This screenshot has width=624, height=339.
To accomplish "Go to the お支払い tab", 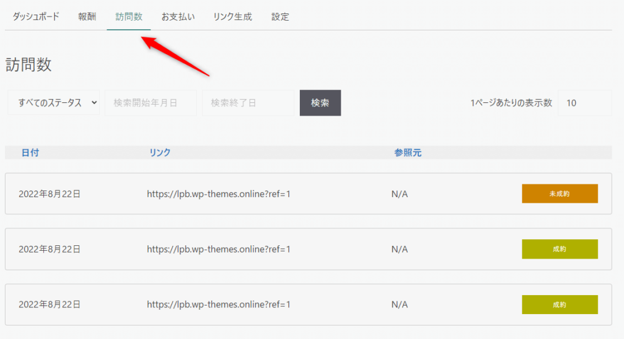I will pyautogui.click(x=178, y=17).
